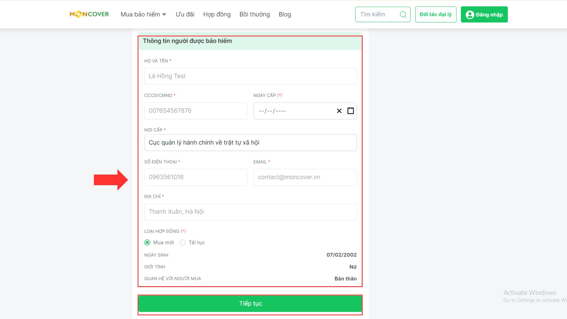Screen dimensions: 567x319
Task: Click the gender value Nữ
Action: click(x=353, y=267)
